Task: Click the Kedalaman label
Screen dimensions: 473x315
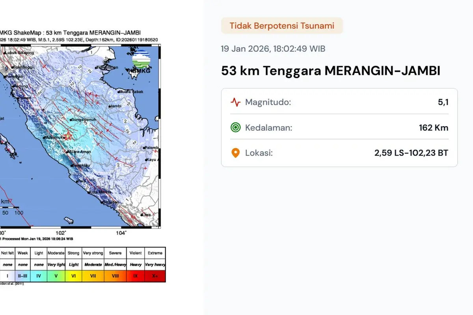Action: (x=269, y=128)
